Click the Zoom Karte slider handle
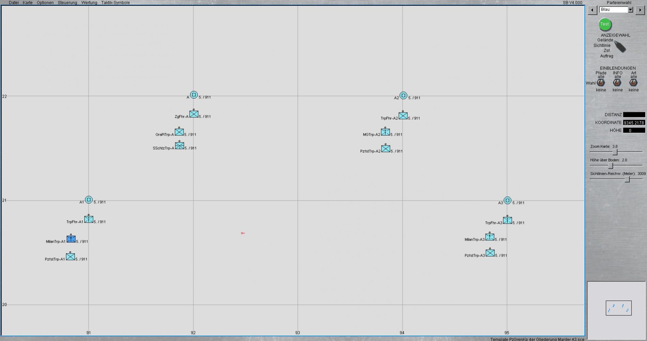The height and width of the screenshot is (341, 647). tap(615, 152)
